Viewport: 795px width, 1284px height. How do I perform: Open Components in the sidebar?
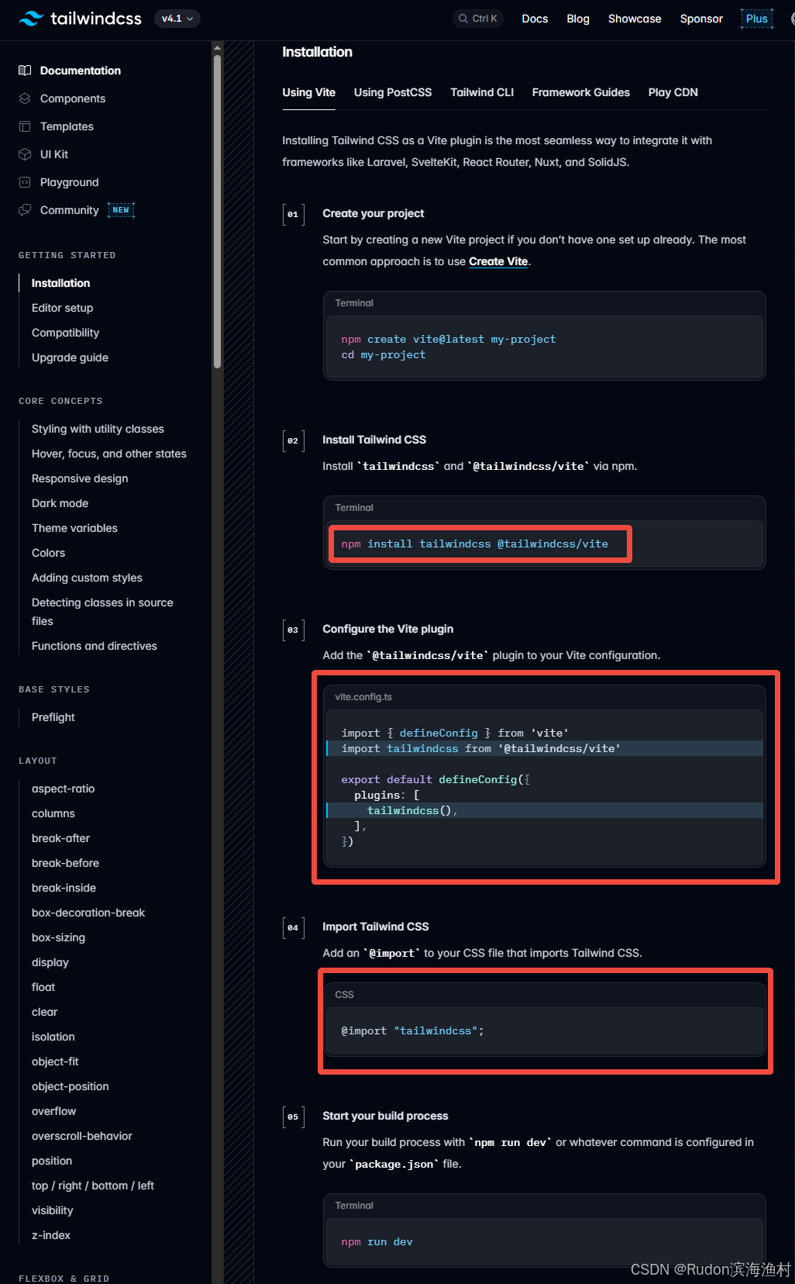point(73,98)
